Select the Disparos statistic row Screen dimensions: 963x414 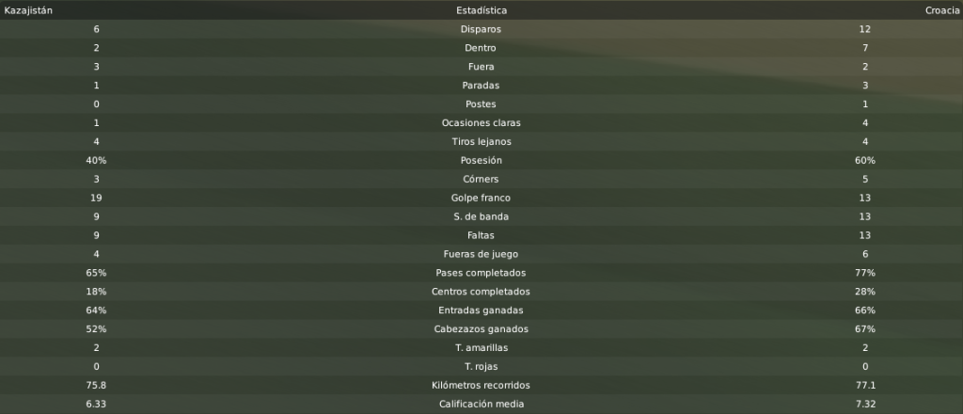[481, 29]
